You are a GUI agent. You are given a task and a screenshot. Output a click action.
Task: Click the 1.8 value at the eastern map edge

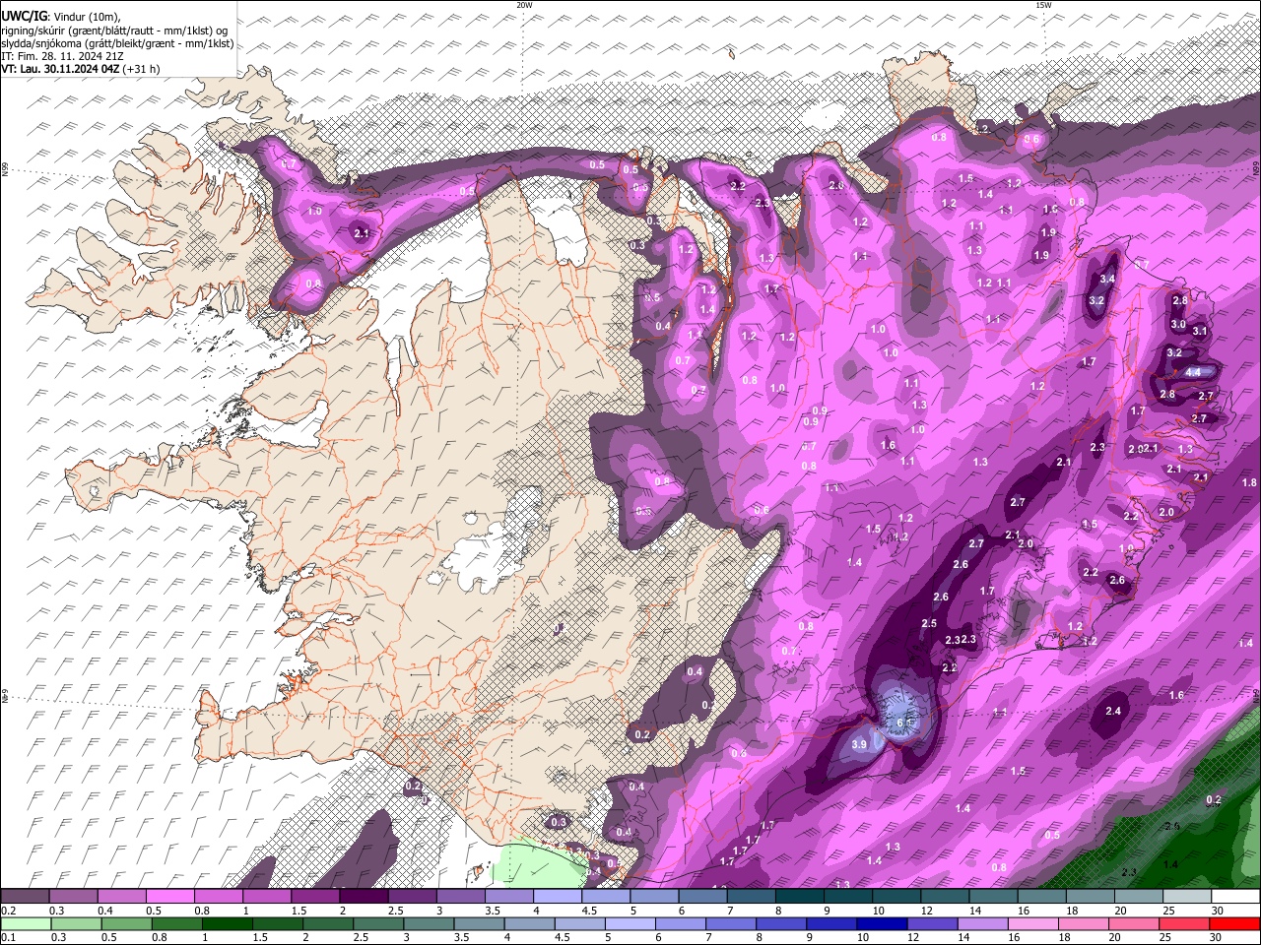tap(1249, 483)
